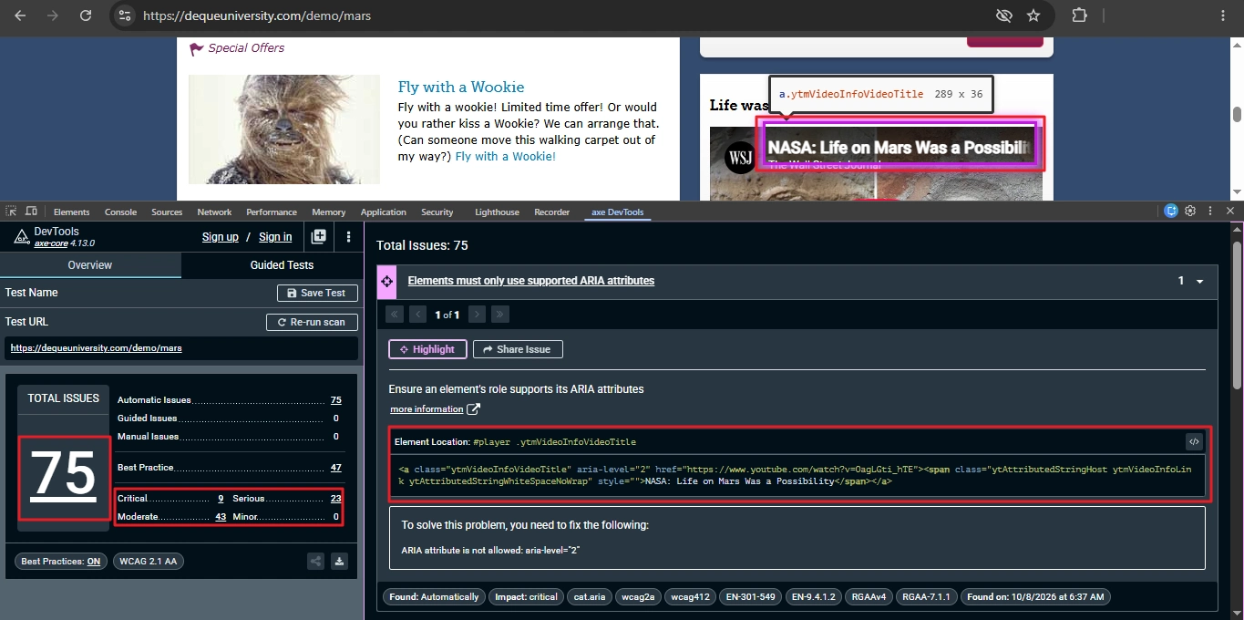Open the browser Extensions puzzle icon
1244x620 pixels.
tap(1079, 15)
